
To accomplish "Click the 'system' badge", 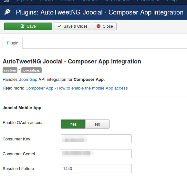I will pos(10,70).
